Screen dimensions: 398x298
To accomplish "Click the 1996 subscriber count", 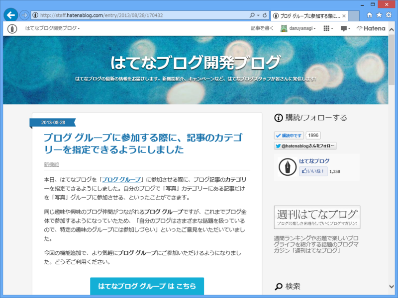I will [x=313, y=136].
